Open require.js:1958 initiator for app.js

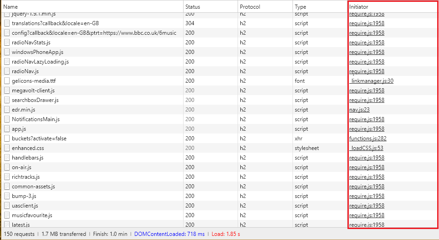tap(367, 129)
